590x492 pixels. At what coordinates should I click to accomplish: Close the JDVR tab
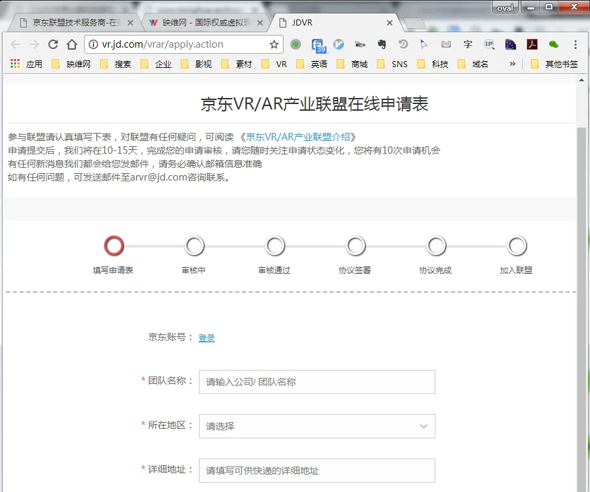(x=390, y=23)
